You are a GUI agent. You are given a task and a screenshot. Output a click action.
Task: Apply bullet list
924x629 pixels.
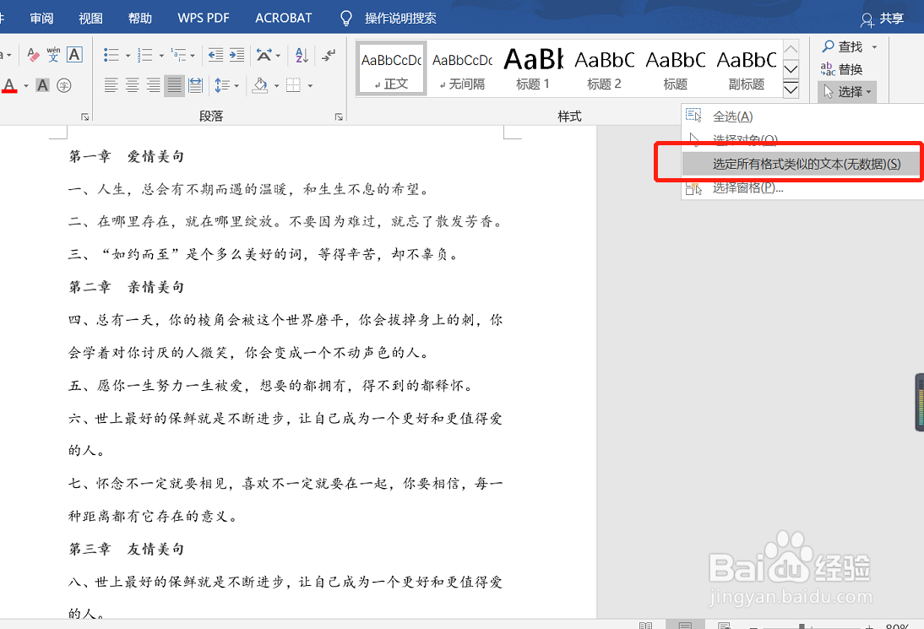pos(111,56)
